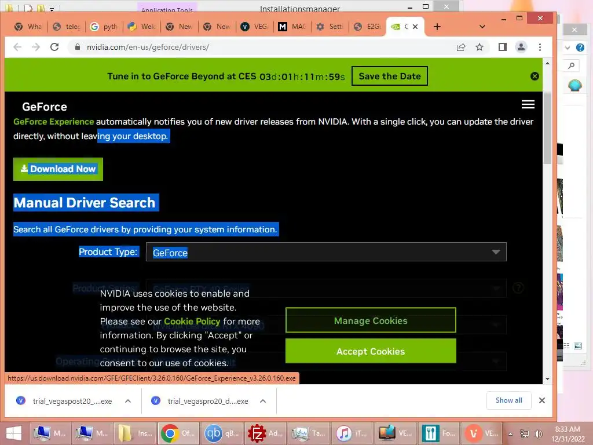Viewport: 593px width, 445px height.
Task: Click Accept Cookies button
Action: coord(371,351)
